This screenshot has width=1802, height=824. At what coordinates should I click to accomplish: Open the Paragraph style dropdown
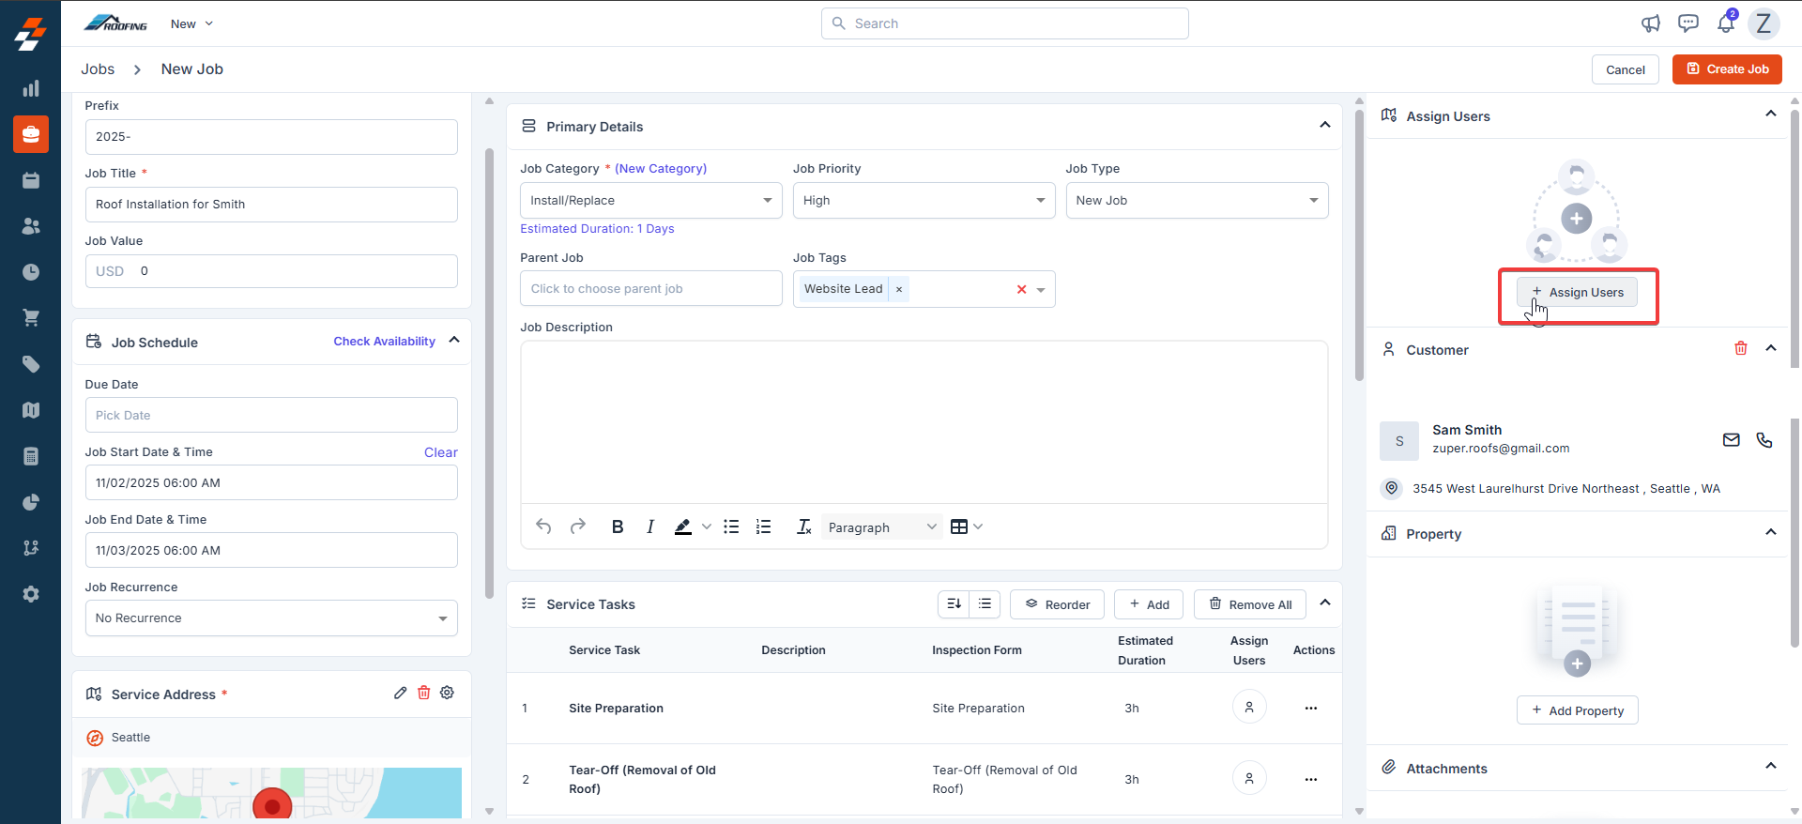(882, 527)
